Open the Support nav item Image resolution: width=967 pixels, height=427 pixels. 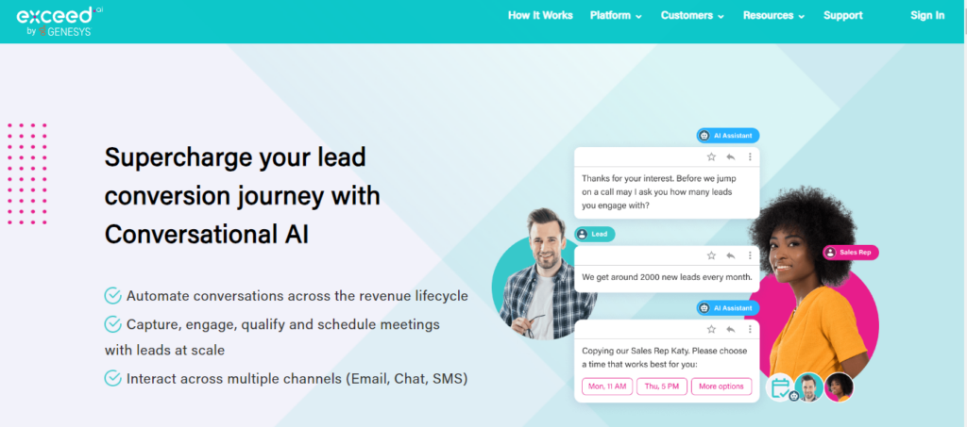[842, 16]
